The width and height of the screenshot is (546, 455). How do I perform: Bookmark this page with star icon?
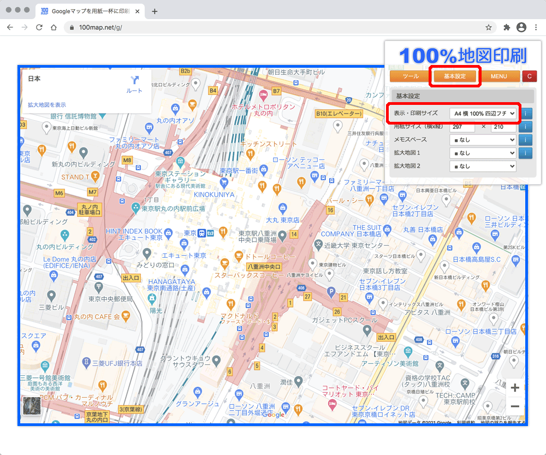[x=489, y=27]
